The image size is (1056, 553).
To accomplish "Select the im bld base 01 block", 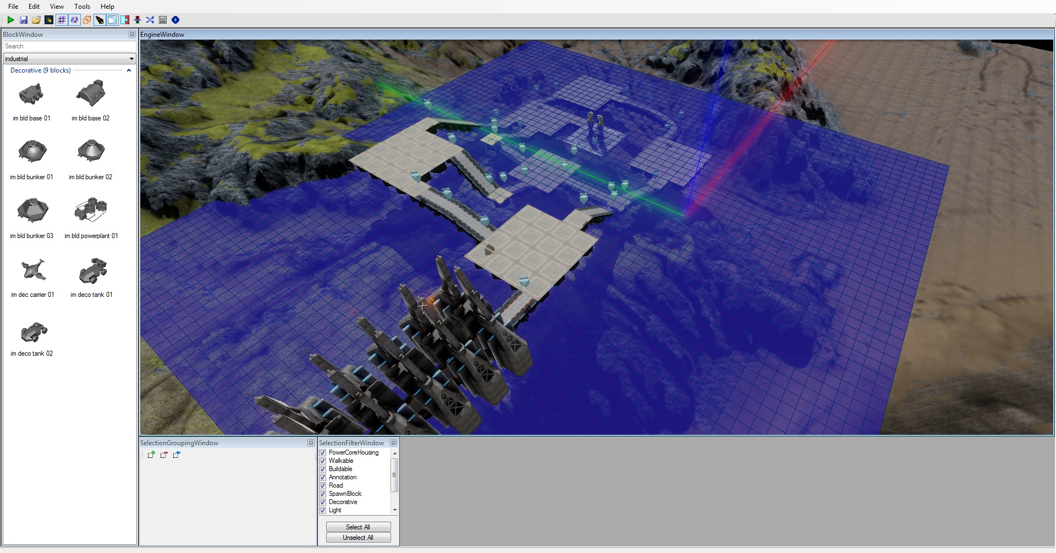I will coord(31,101).
